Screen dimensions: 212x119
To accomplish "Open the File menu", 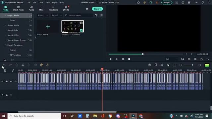I will click(x=29, y=3).
